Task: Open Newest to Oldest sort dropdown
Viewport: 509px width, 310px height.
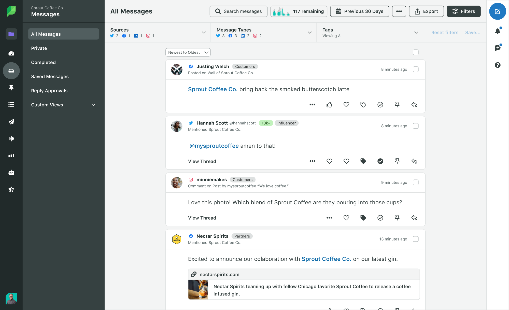Action: tap(188, 52)
